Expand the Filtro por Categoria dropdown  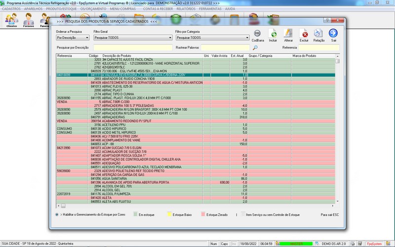coord(212,38)
